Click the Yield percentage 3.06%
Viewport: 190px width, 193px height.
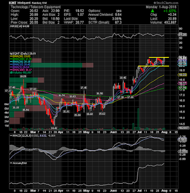pyautogui.click(x=117, y=19)
